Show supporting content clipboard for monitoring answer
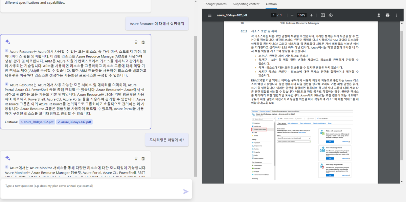This screenshot has height=202, width=406. click(x=143, y=158)
